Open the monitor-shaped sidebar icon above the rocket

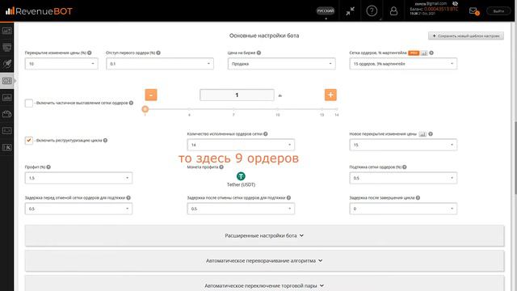7,47
